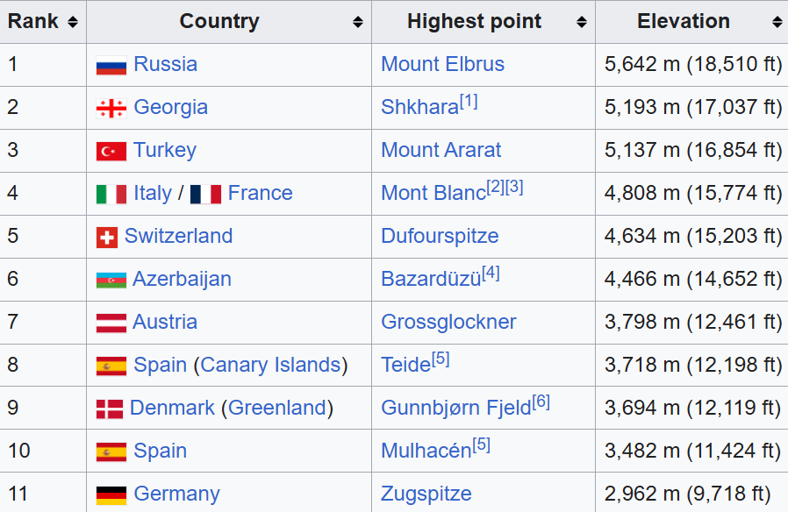Open footnote reference 1 beside Shkhara

pyautogui.click(x=469, y=102)
